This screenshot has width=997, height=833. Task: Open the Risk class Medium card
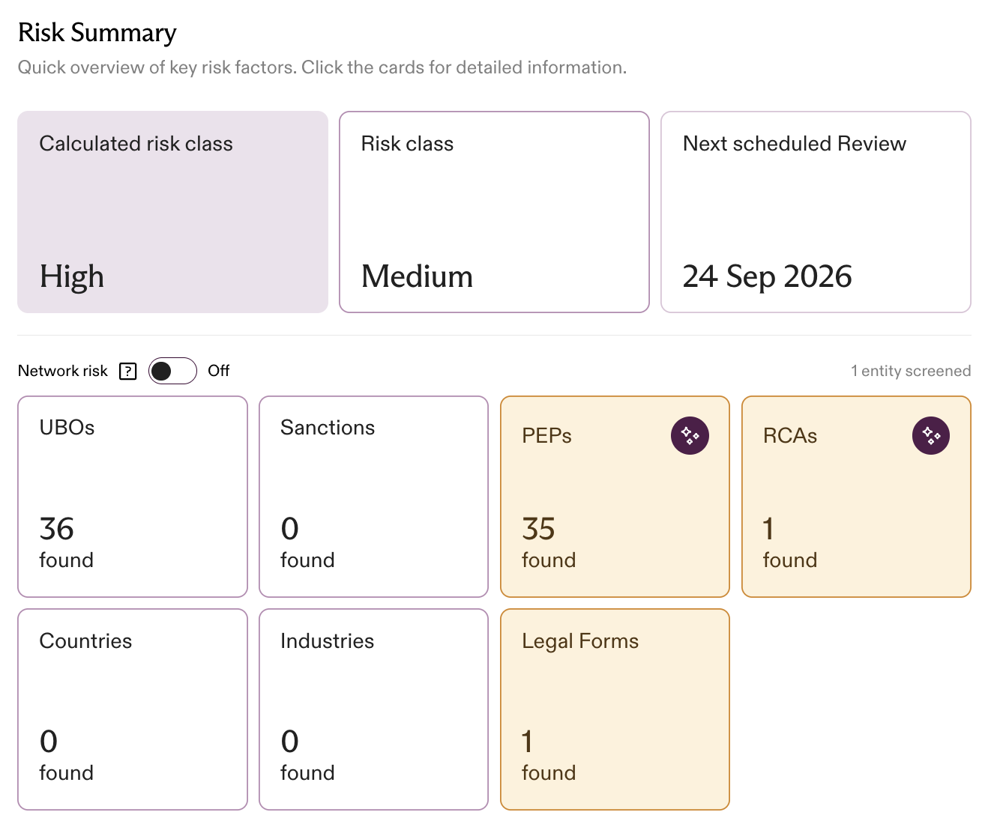pyautogui.click(x=494, y=212)
